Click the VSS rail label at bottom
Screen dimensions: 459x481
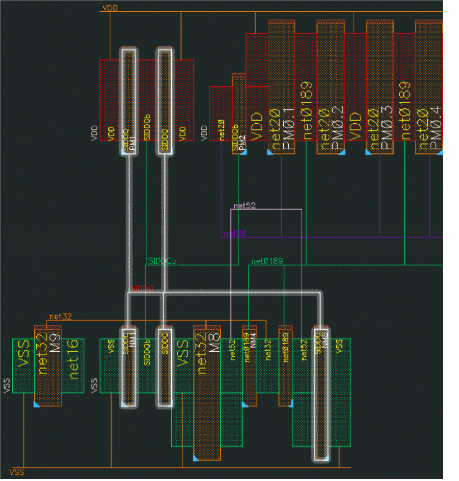tap(17, 472)
